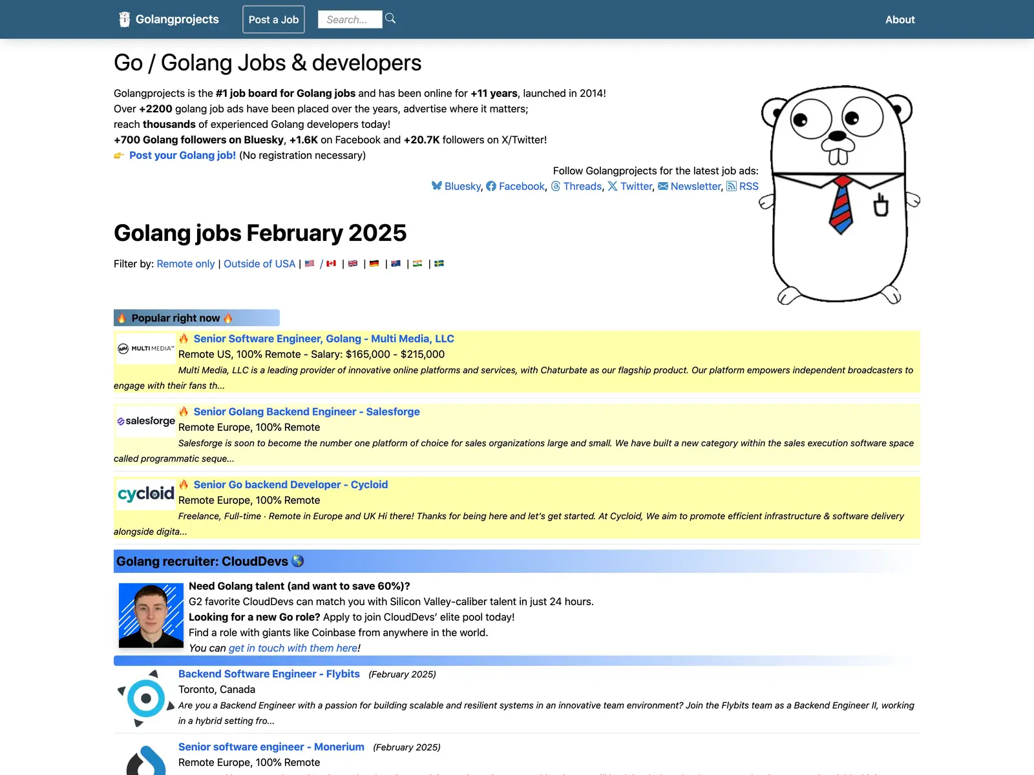This screenshot has height=775, width=1034.
Task: Click the Threads @ icon
Action: click(556, 186)
